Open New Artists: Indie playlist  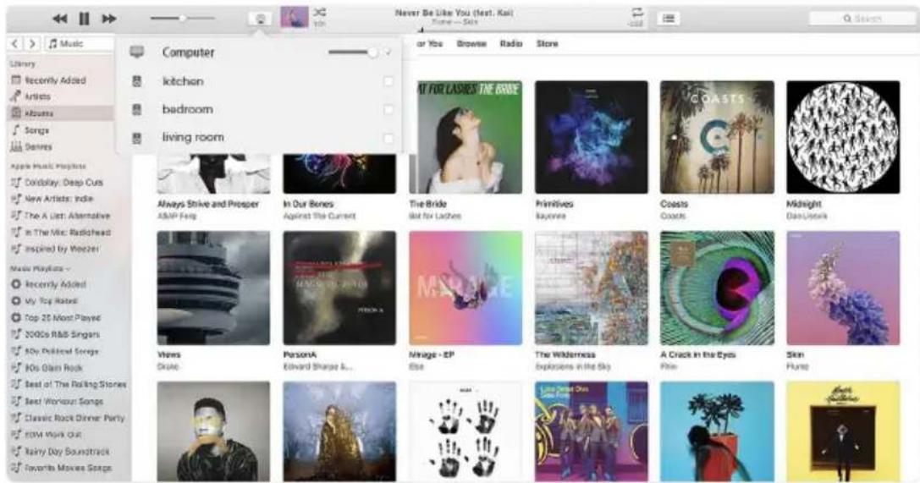(x=58, y=199)
